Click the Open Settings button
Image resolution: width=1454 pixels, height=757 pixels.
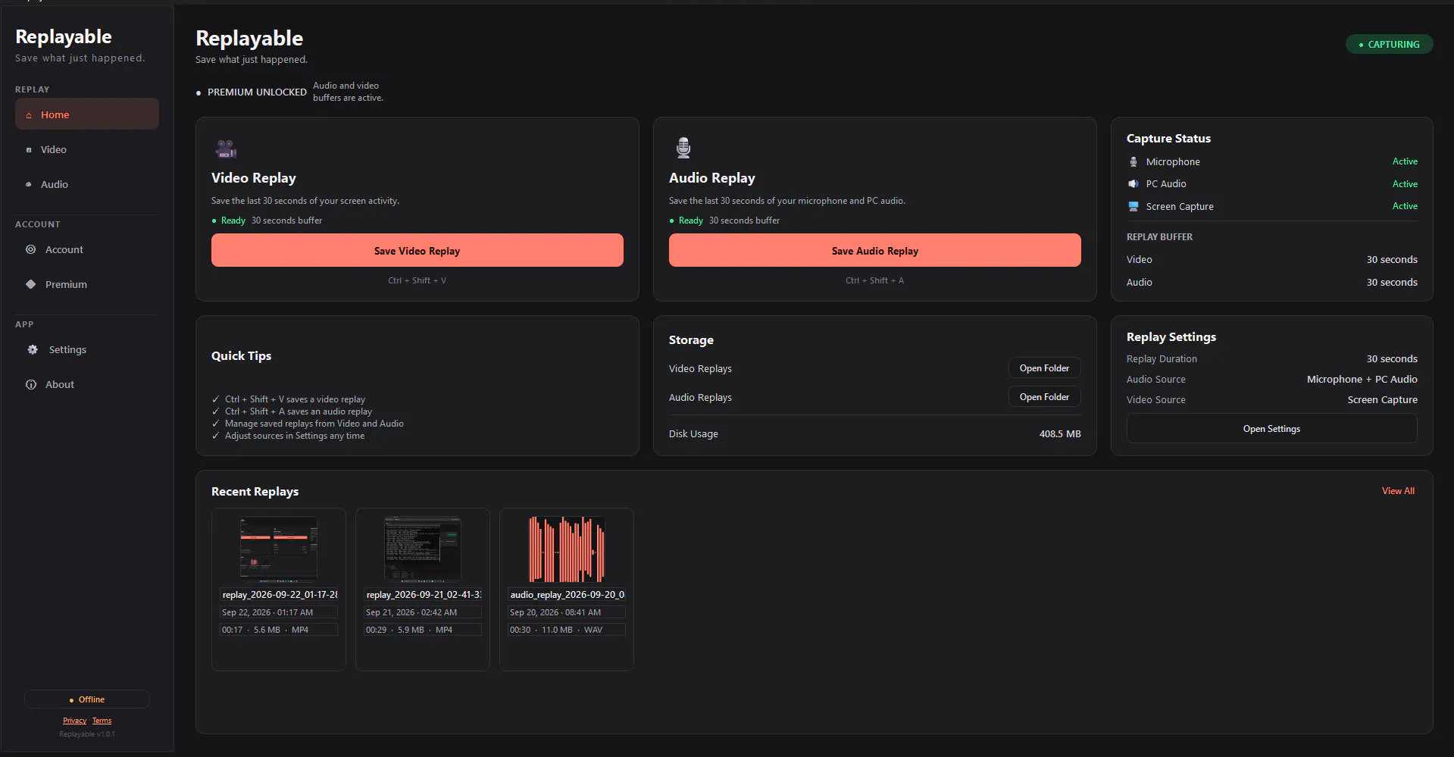[x=1271, y=429]
